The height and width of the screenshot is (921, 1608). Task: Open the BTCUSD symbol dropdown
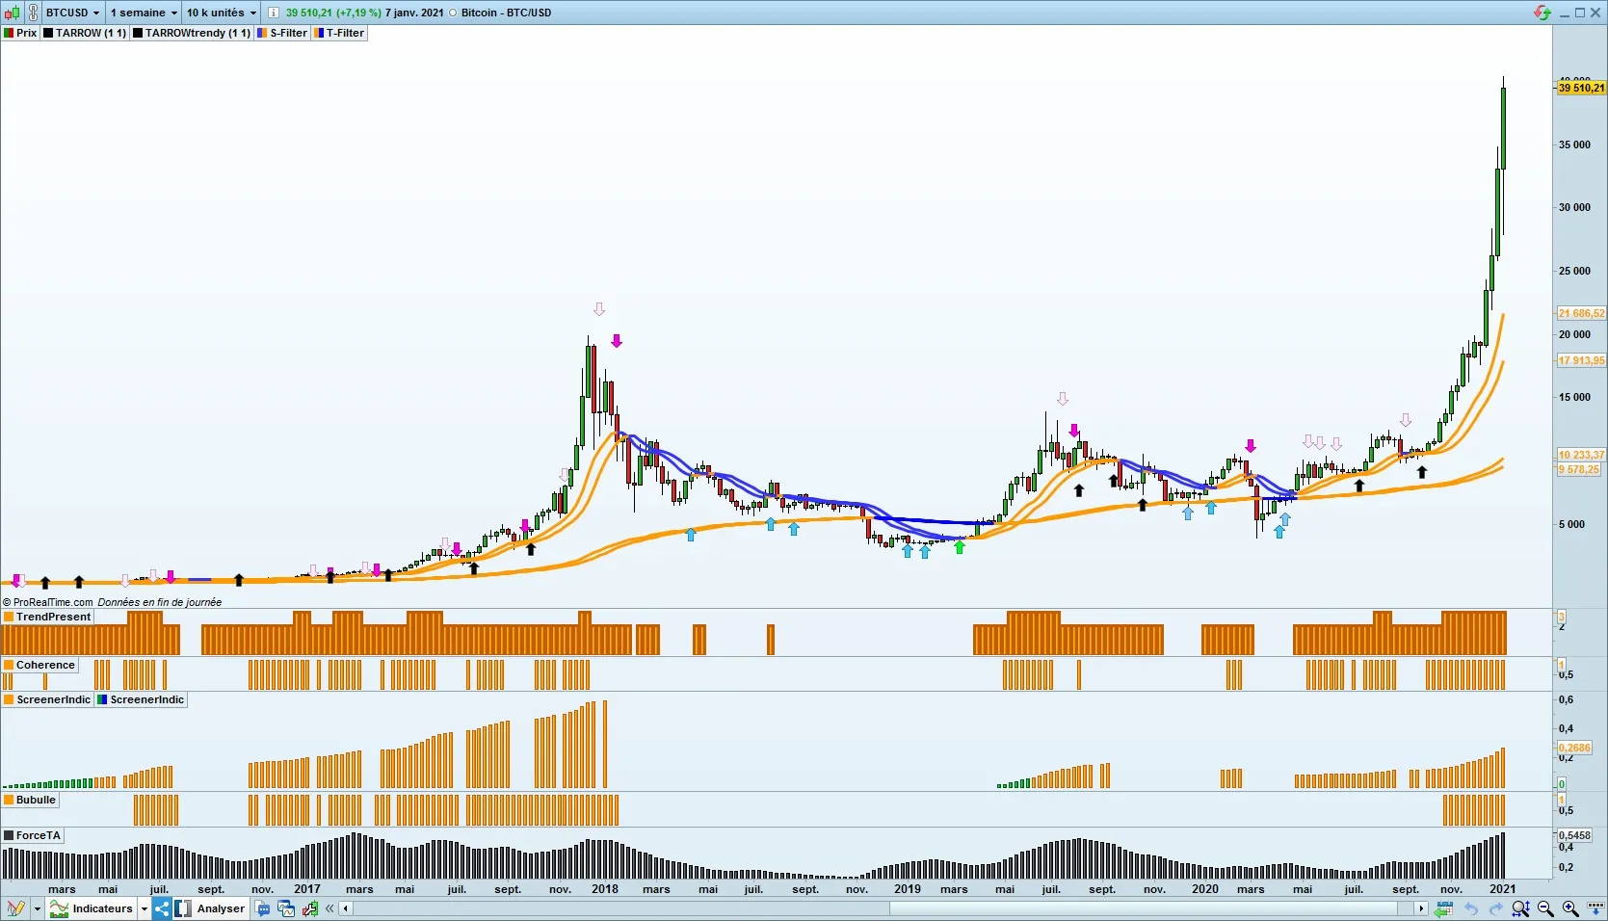pyautogui.click(x=73, y=13)
